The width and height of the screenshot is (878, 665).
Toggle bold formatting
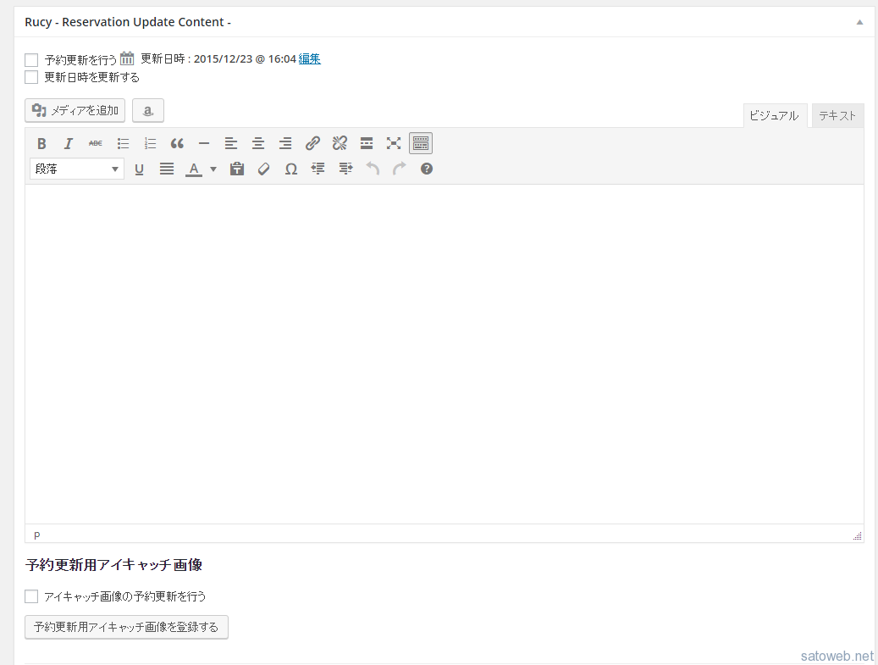(x=41, y=143)
